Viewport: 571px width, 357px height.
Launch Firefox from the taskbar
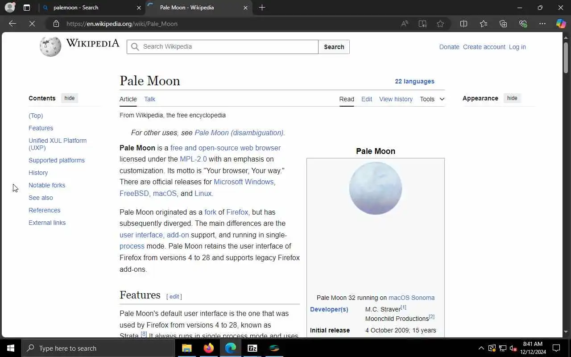pyautogui.click(x=209, y=348)
